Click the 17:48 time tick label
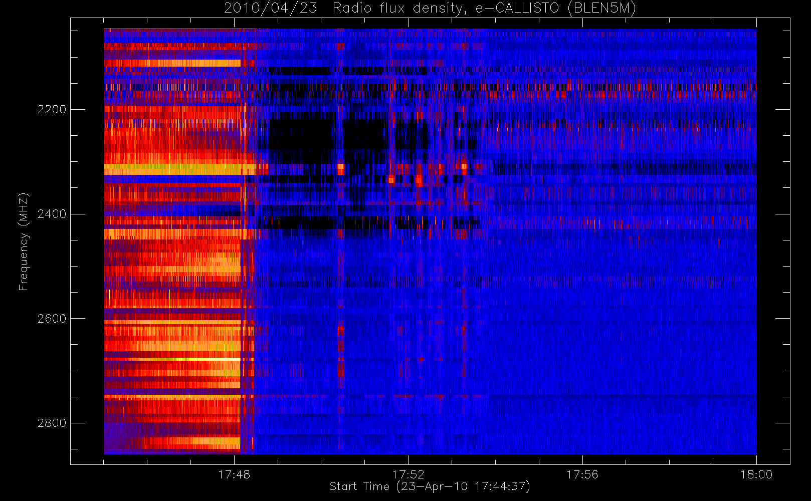811x501 pixels. point(234,474)
